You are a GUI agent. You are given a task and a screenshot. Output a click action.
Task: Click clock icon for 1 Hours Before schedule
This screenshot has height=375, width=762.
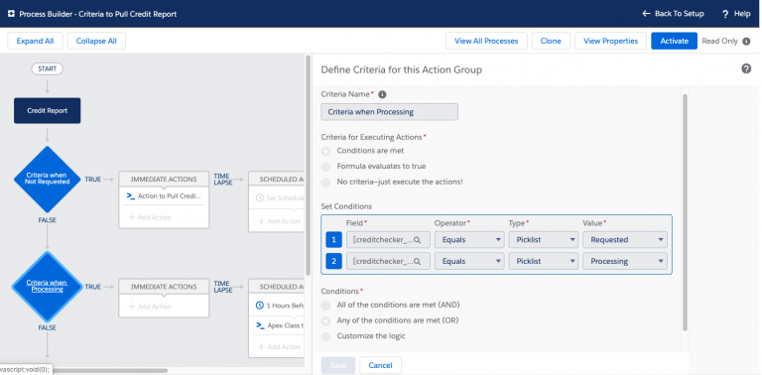tap(260, 306)
